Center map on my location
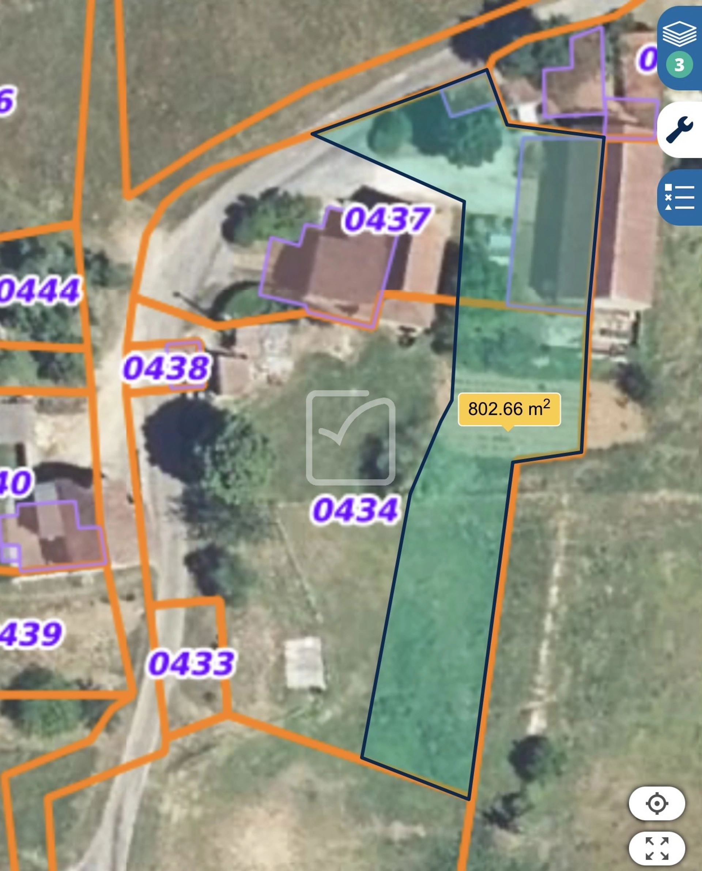The height and width of the screenshot is (871, 702). click(657, 803)
